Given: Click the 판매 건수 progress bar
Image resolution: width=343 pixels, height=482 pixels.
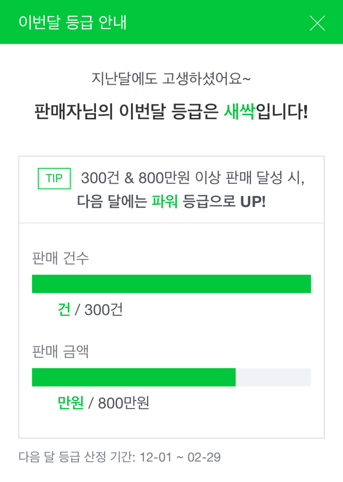Looking at the screenshot, I should pyautogui.click(x=171, y=284).
